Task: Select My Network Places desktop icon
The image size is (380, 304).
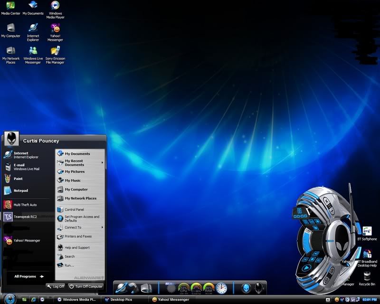Action: (x=10, y=55)
